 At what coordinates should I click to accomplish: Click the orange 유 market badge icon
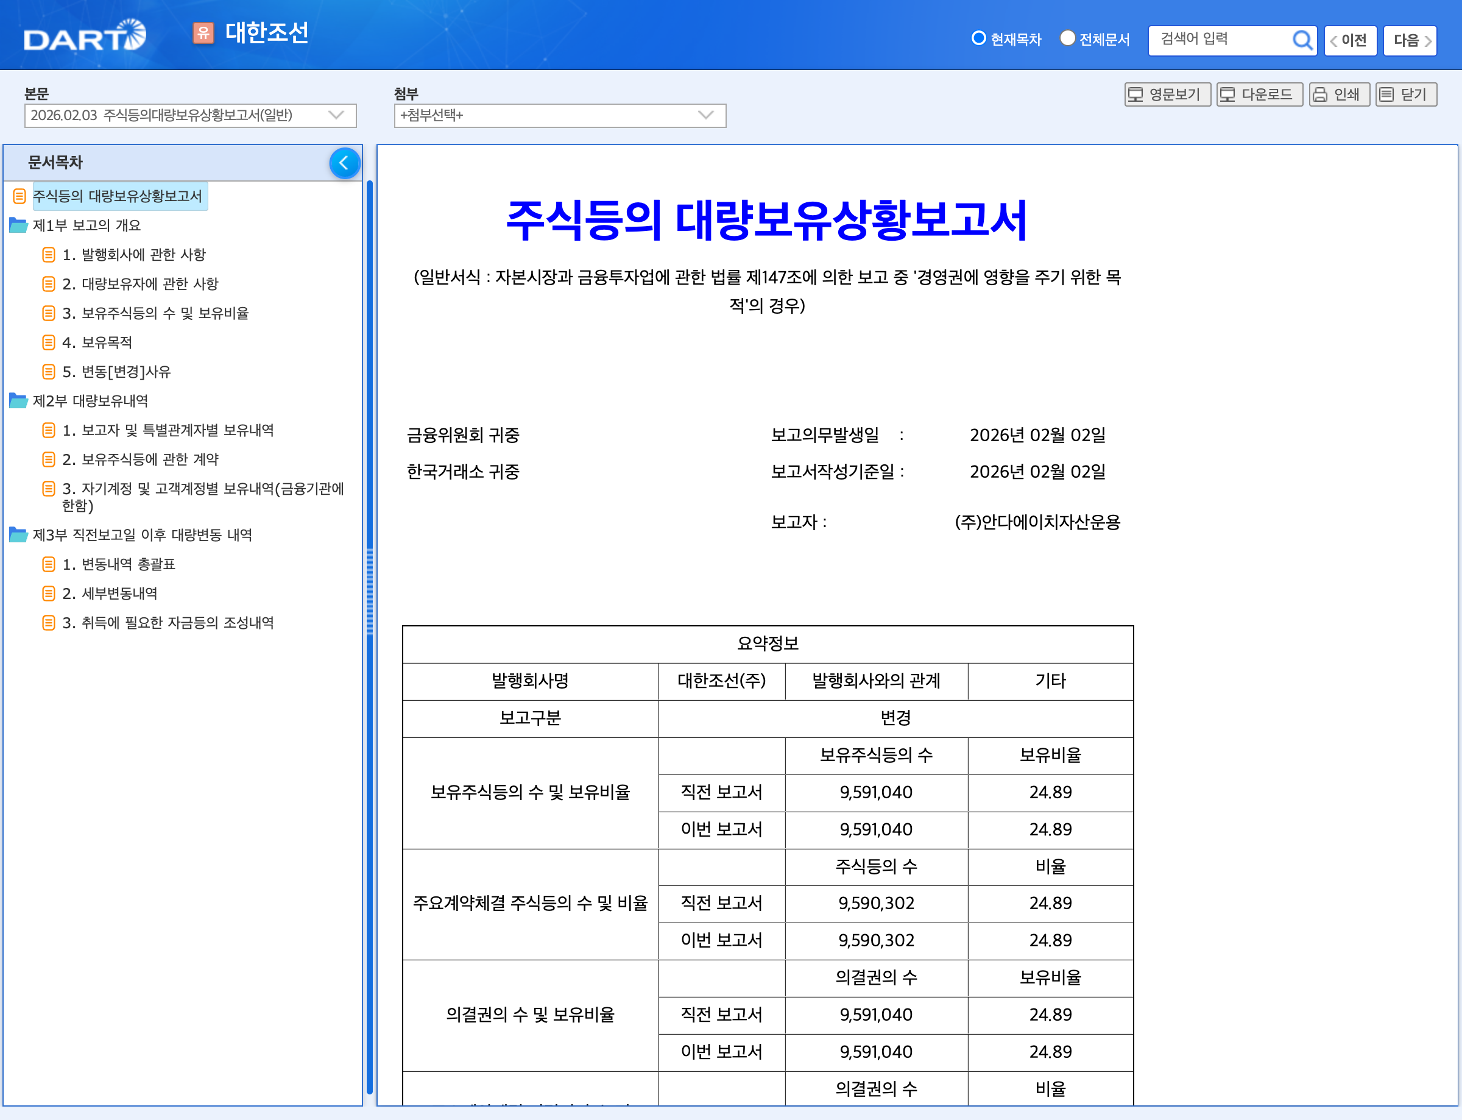coord(203,33)
